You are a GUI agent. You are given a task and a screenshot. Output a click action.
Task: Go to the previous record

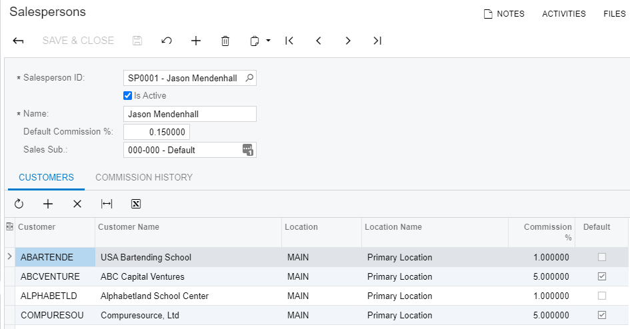(x=319, y=41)
